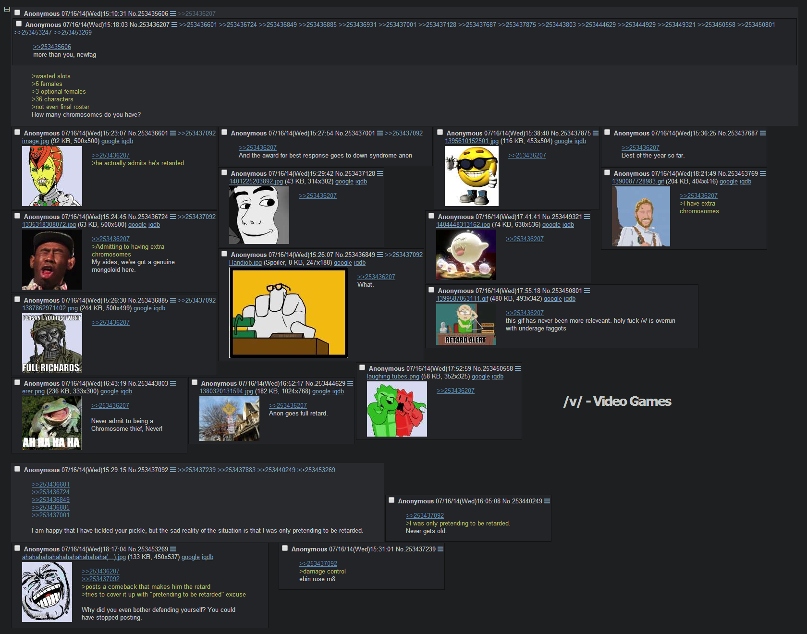The width and height of the screenshot is (807, 634).
Task: Follow >>253437092 quote link in post 253440249
Action: 425,516
